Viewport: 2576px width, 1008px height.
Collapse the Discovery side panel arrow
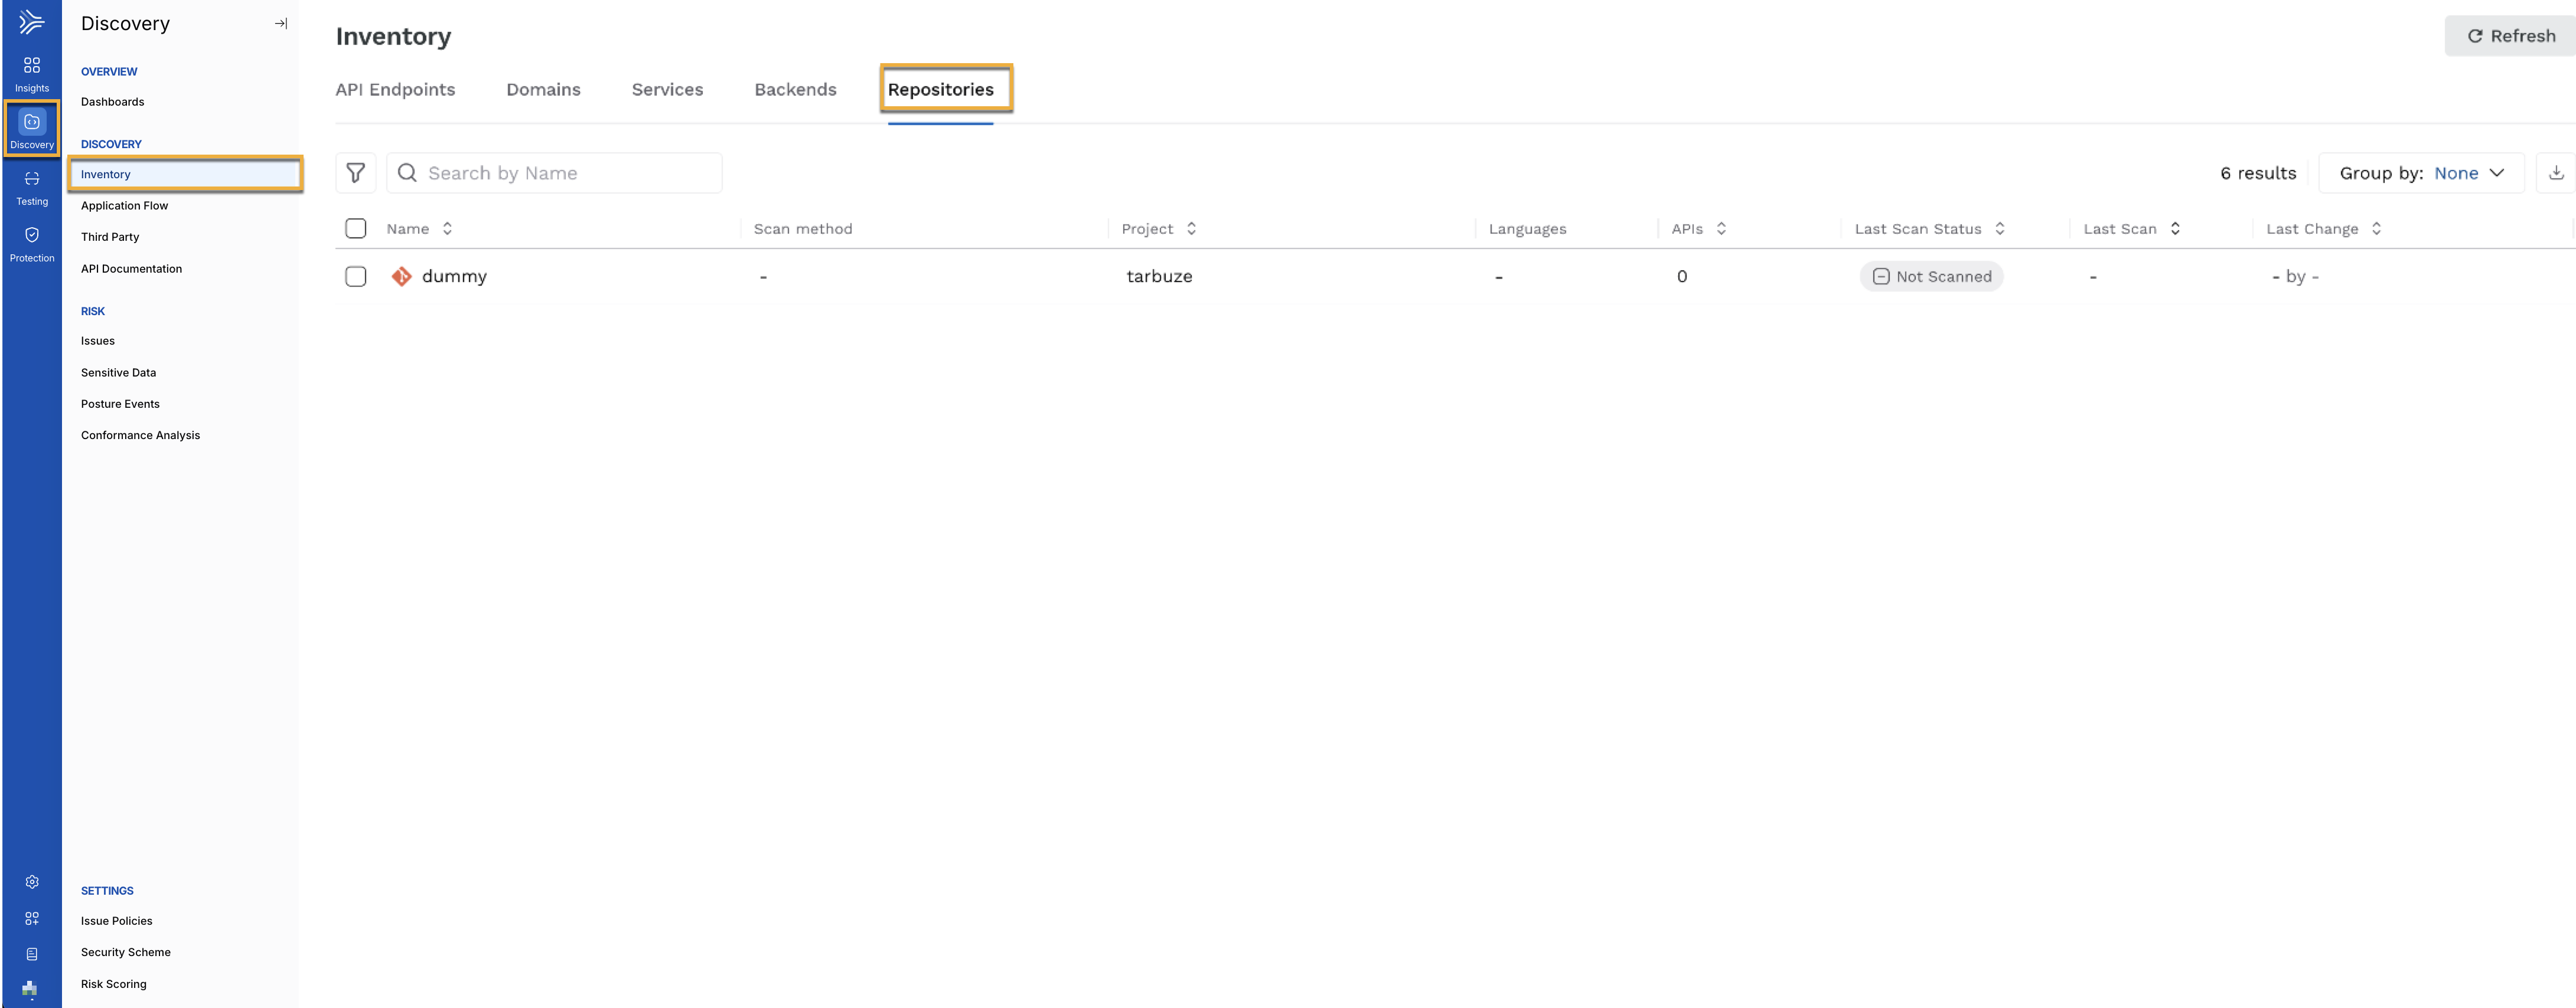click(x=281, y=23)
